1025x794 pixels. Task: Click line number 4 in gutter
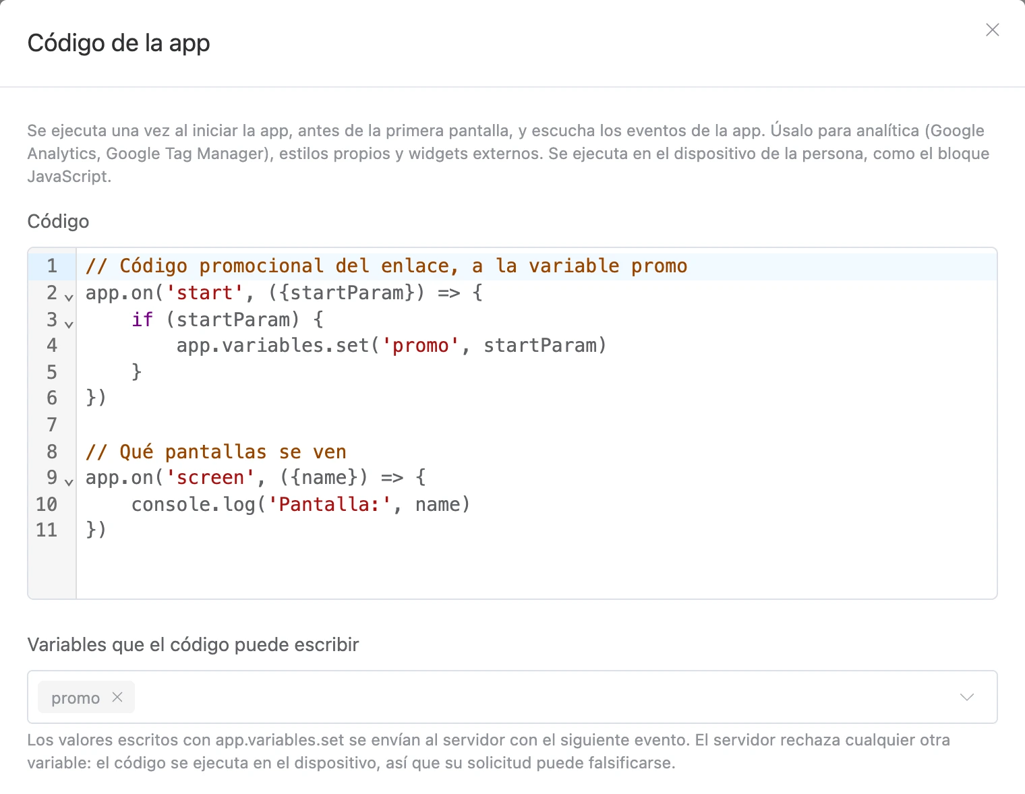pos(52,345)
